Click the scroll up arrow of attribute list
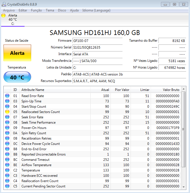The image size is (190, 193). (x=184, y=89)
